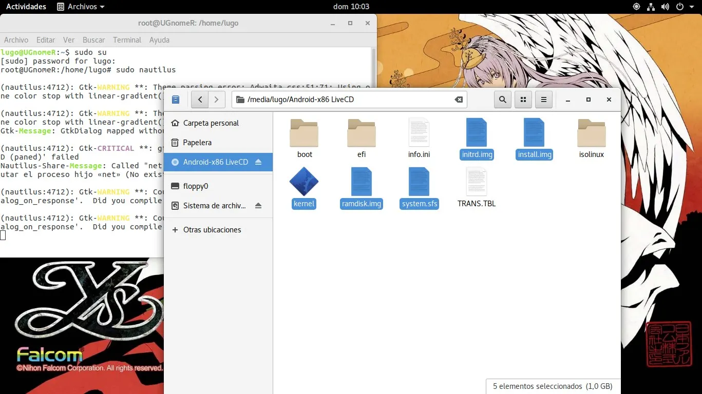
Task: Click Otras ubicaciones in sidebar
Action: tap(212, 229)
